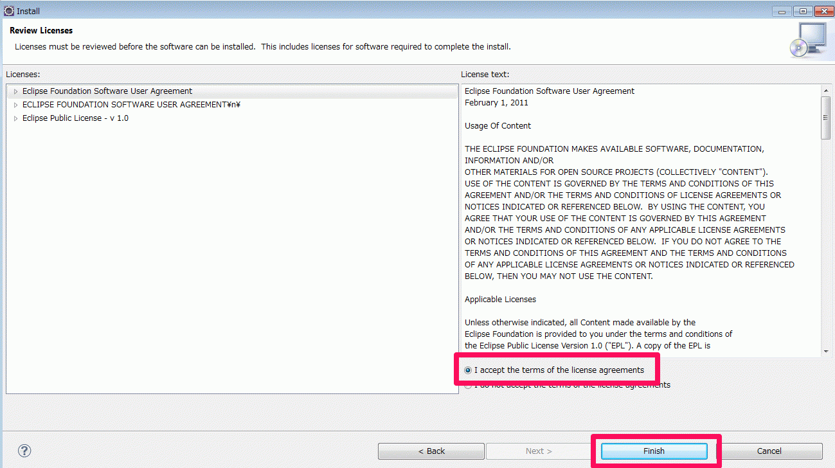Screen dimensions: 835x468
Task: Expand uppercase ECLIPSE FOUNDATION SOFTWARE USER AGREEMENT entry
Action: pos(15,105)
